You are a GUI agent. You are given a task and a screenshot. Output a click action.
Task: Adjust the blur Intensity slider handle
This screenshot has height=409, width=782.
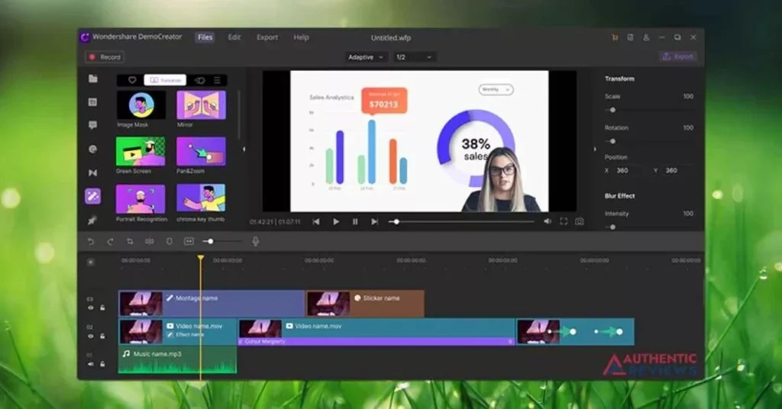pyautogui.click(x=613, y=227)
